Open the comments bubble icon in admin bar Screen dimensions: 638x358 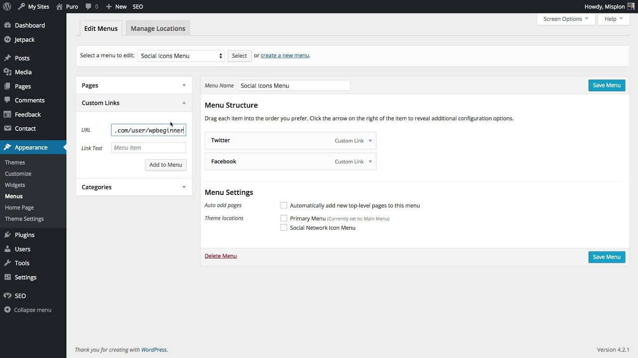(x=88, y=7)
